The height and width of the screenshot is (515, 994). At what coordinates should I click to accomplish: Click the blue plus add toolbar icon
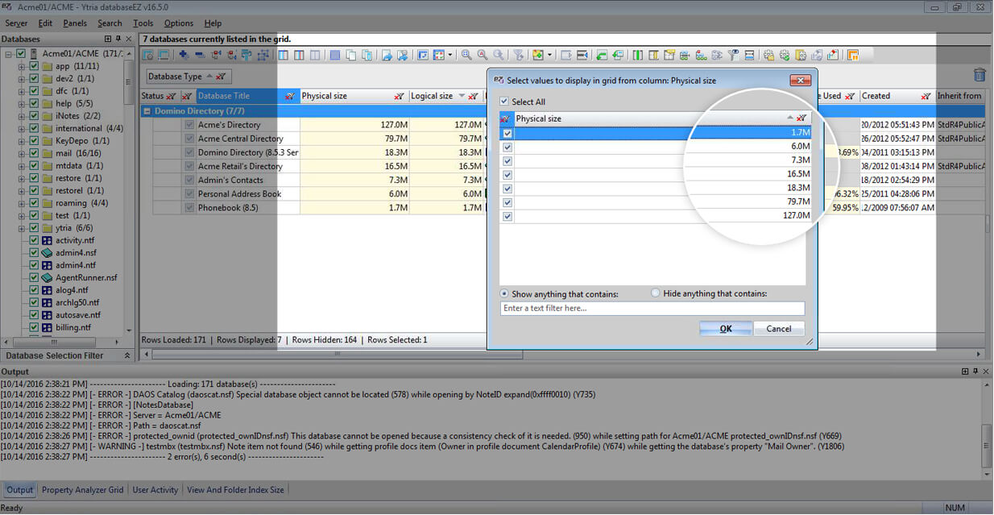click(184, 55)
